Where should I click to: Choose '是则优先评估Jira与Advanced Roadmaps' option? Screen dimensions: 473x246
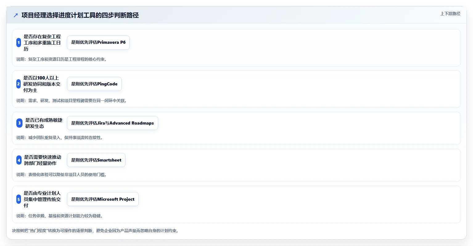(x=113, y=123)
